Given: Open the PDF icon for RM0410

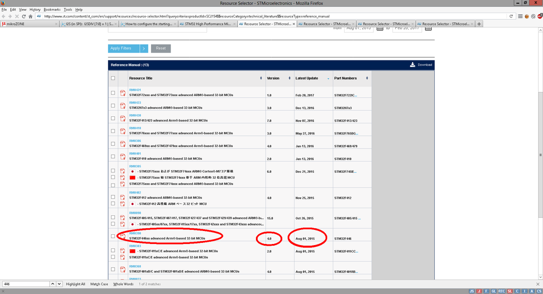Looking at the screenshot, I should click(123, 132).
